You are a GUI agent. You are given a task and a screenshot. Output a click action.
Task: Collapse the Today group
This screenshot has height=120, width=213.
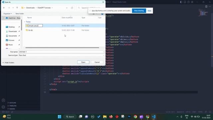click(x=25, y=22)
